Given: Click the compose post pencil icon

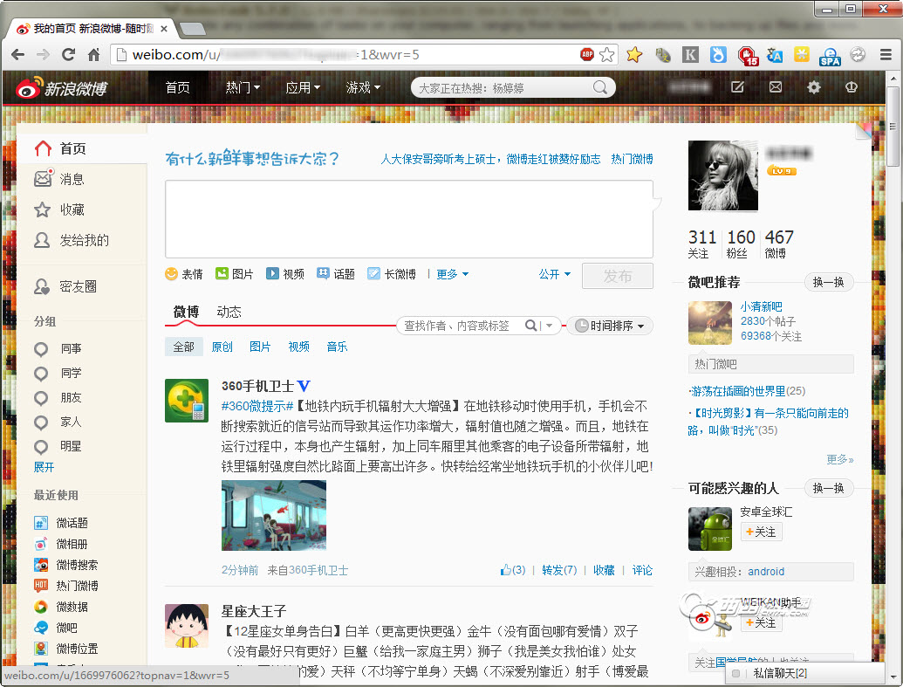Looking at the screenshot, I should 737,87.
